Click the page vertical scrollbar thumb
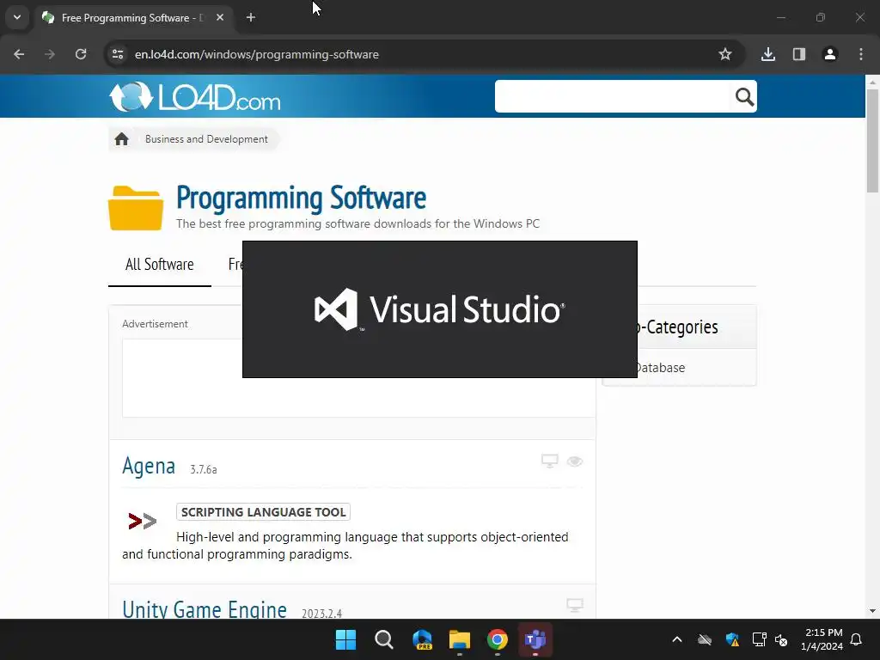Image resolution: width=880 pixels, height=660 pixels. pos(872,140)
